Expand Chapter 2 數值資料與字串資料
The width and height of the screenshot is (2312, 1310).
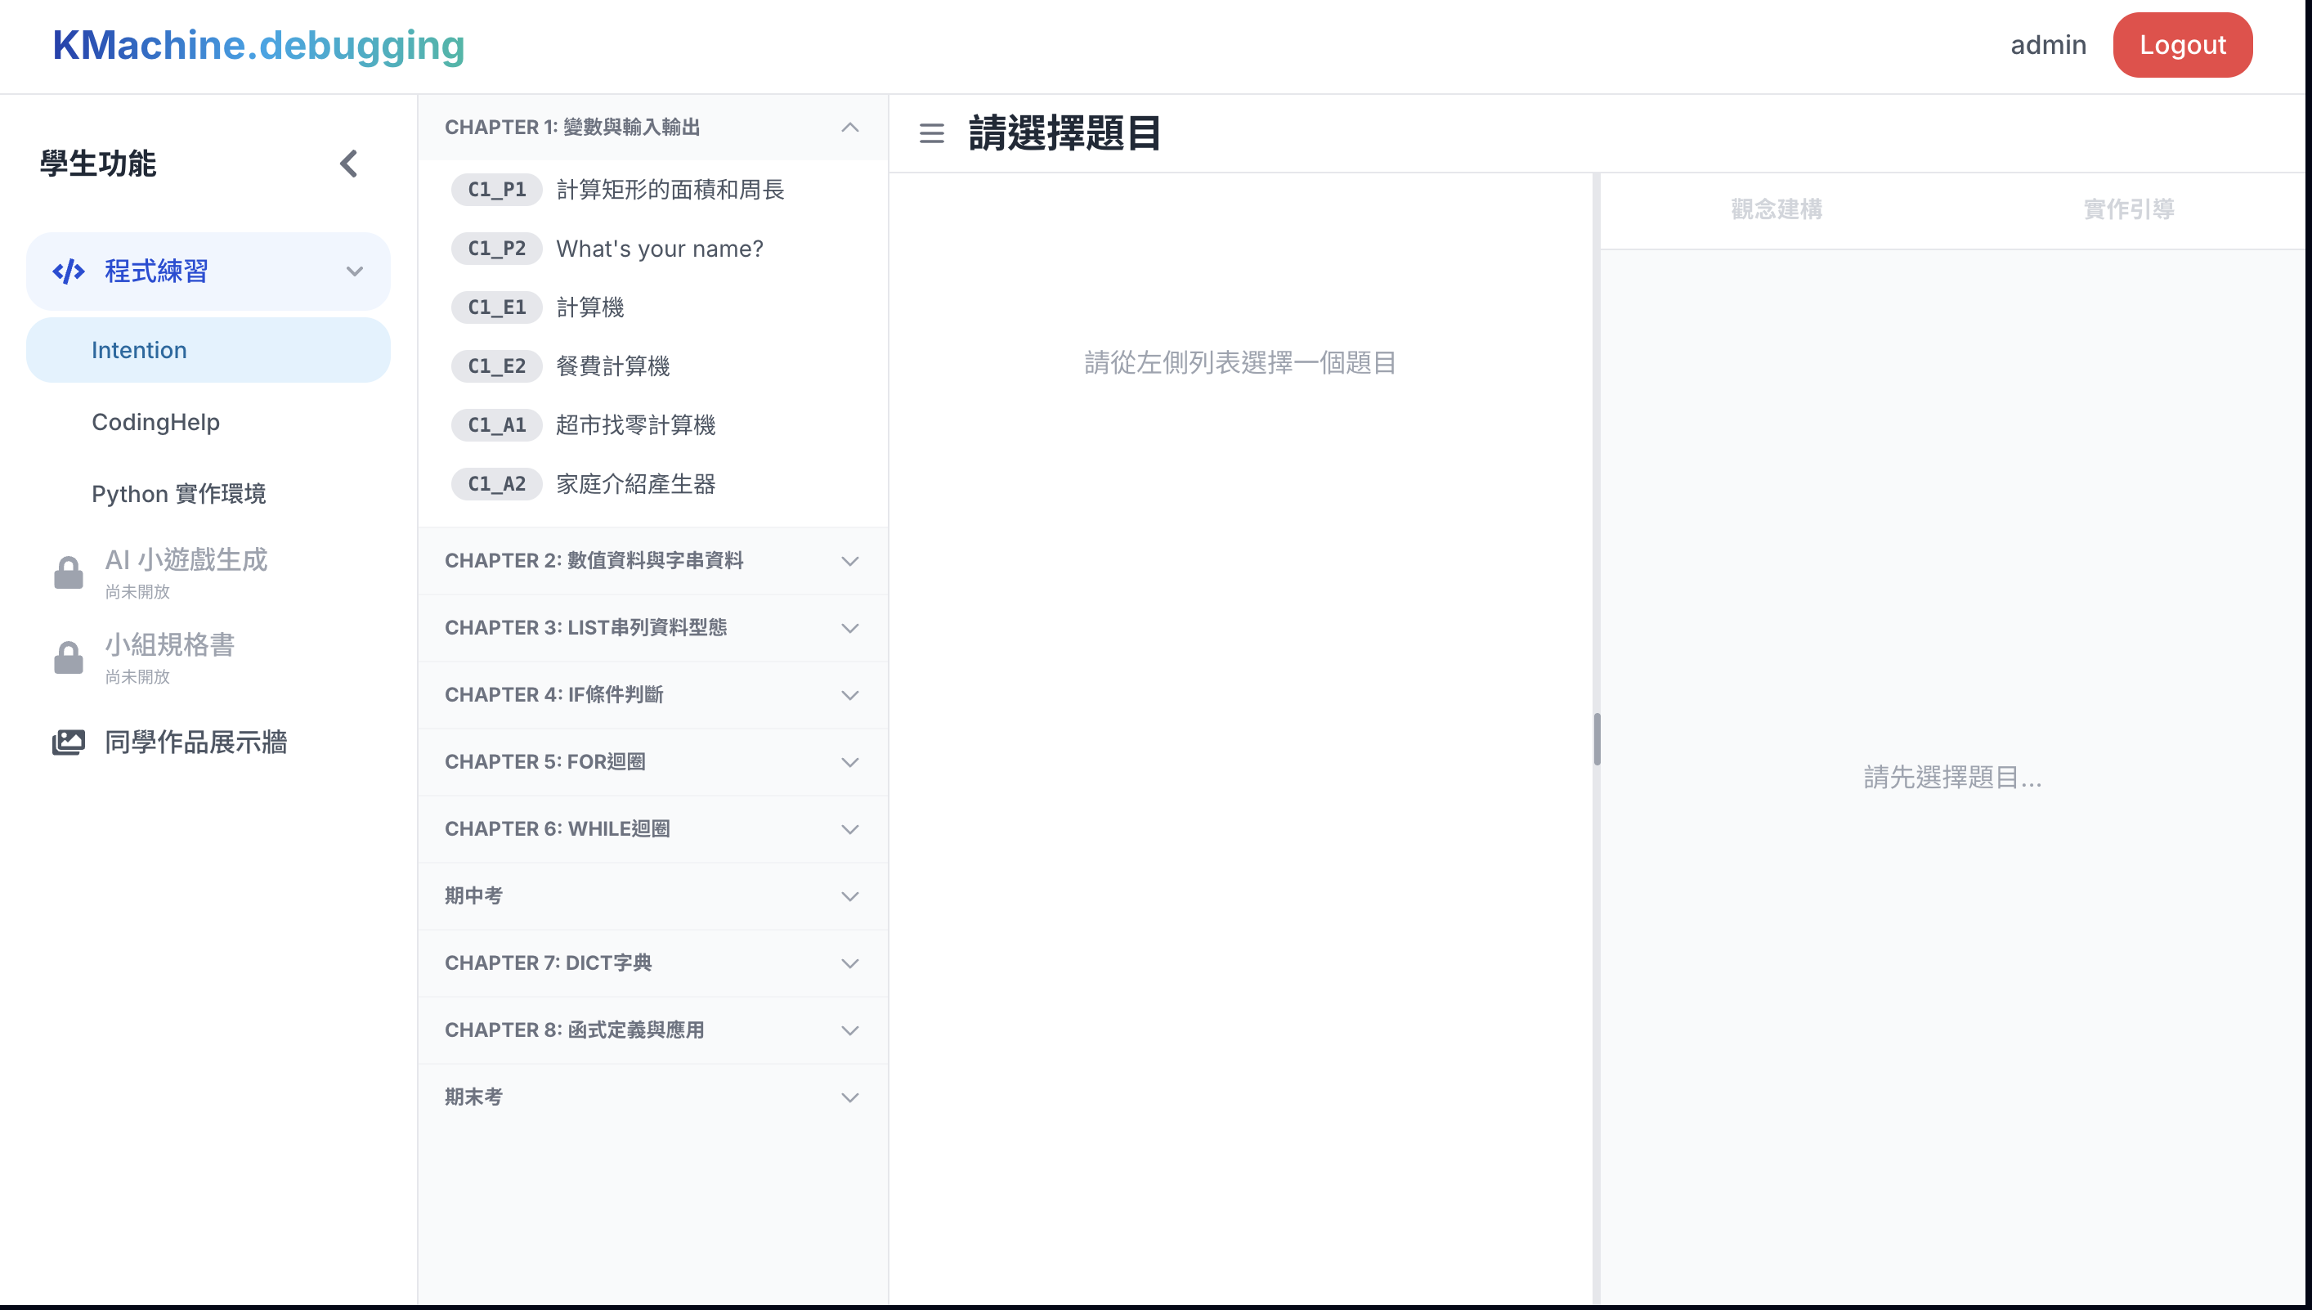pos(653,560)
